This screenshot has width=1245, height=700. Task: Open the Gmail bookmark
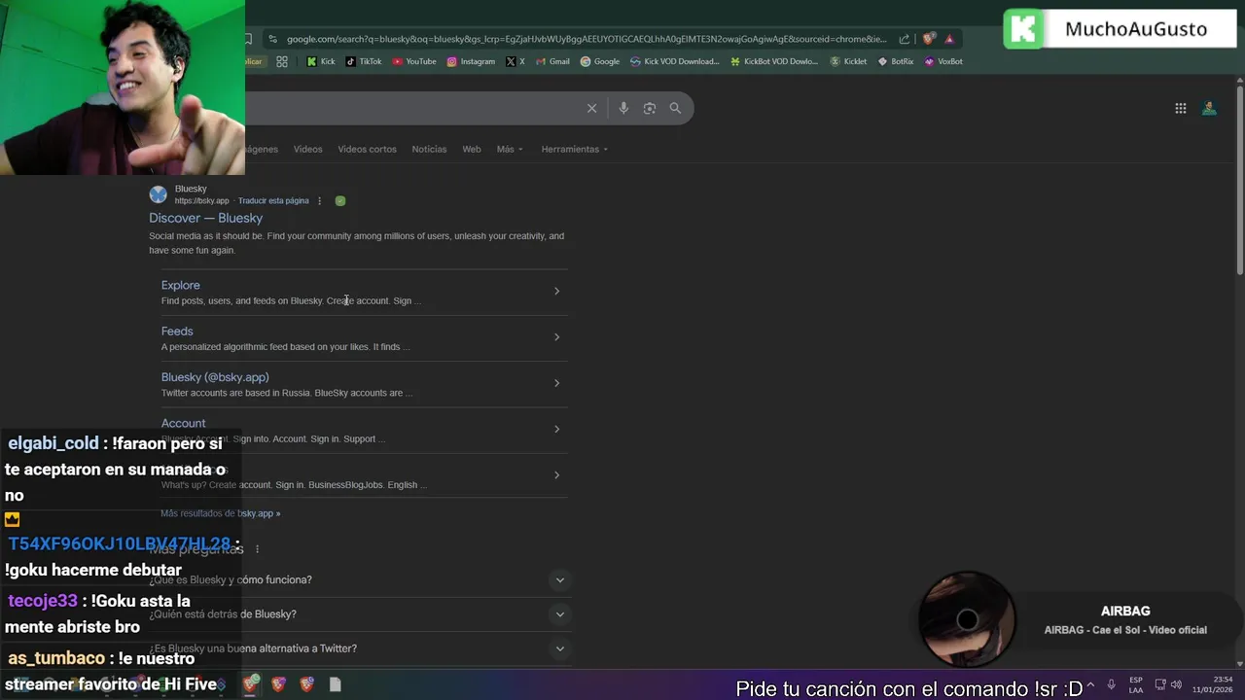coord(552,61)
